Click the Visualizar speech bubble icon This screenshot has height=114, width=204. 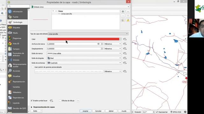coord(10,76)
